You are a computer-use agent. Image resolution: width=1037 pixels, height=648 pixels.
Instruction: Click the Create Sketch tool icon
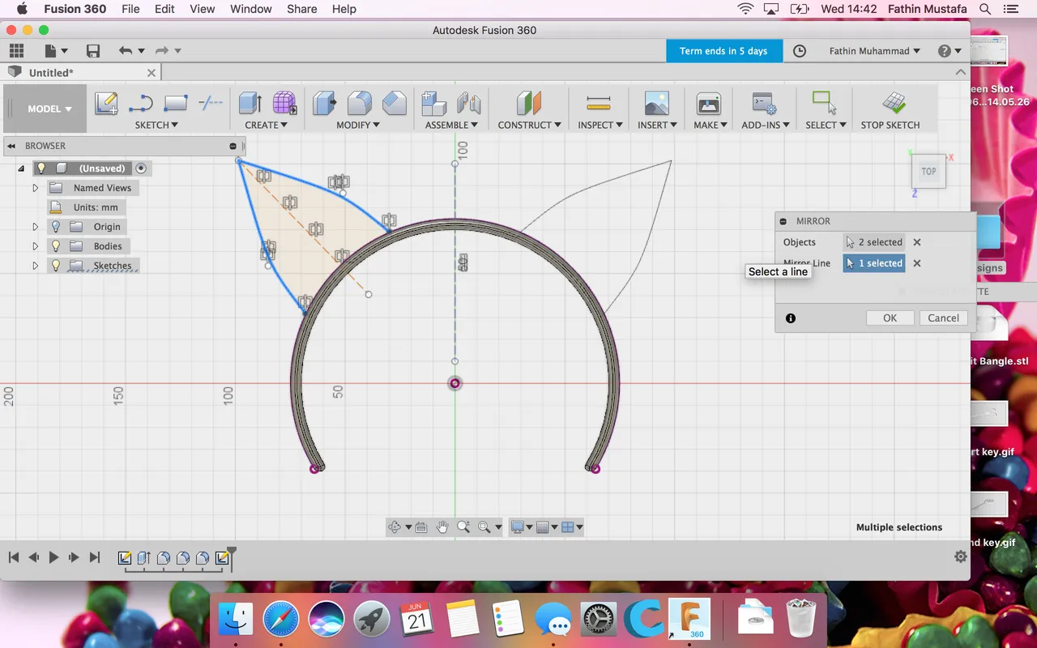(106, 103)
